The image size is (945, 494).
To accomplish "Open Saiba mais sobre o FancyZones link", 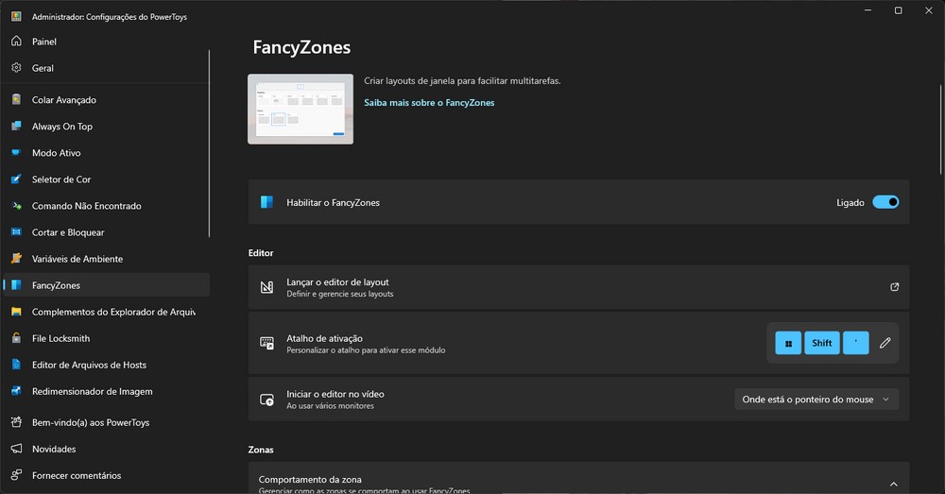I will (429, 103).
